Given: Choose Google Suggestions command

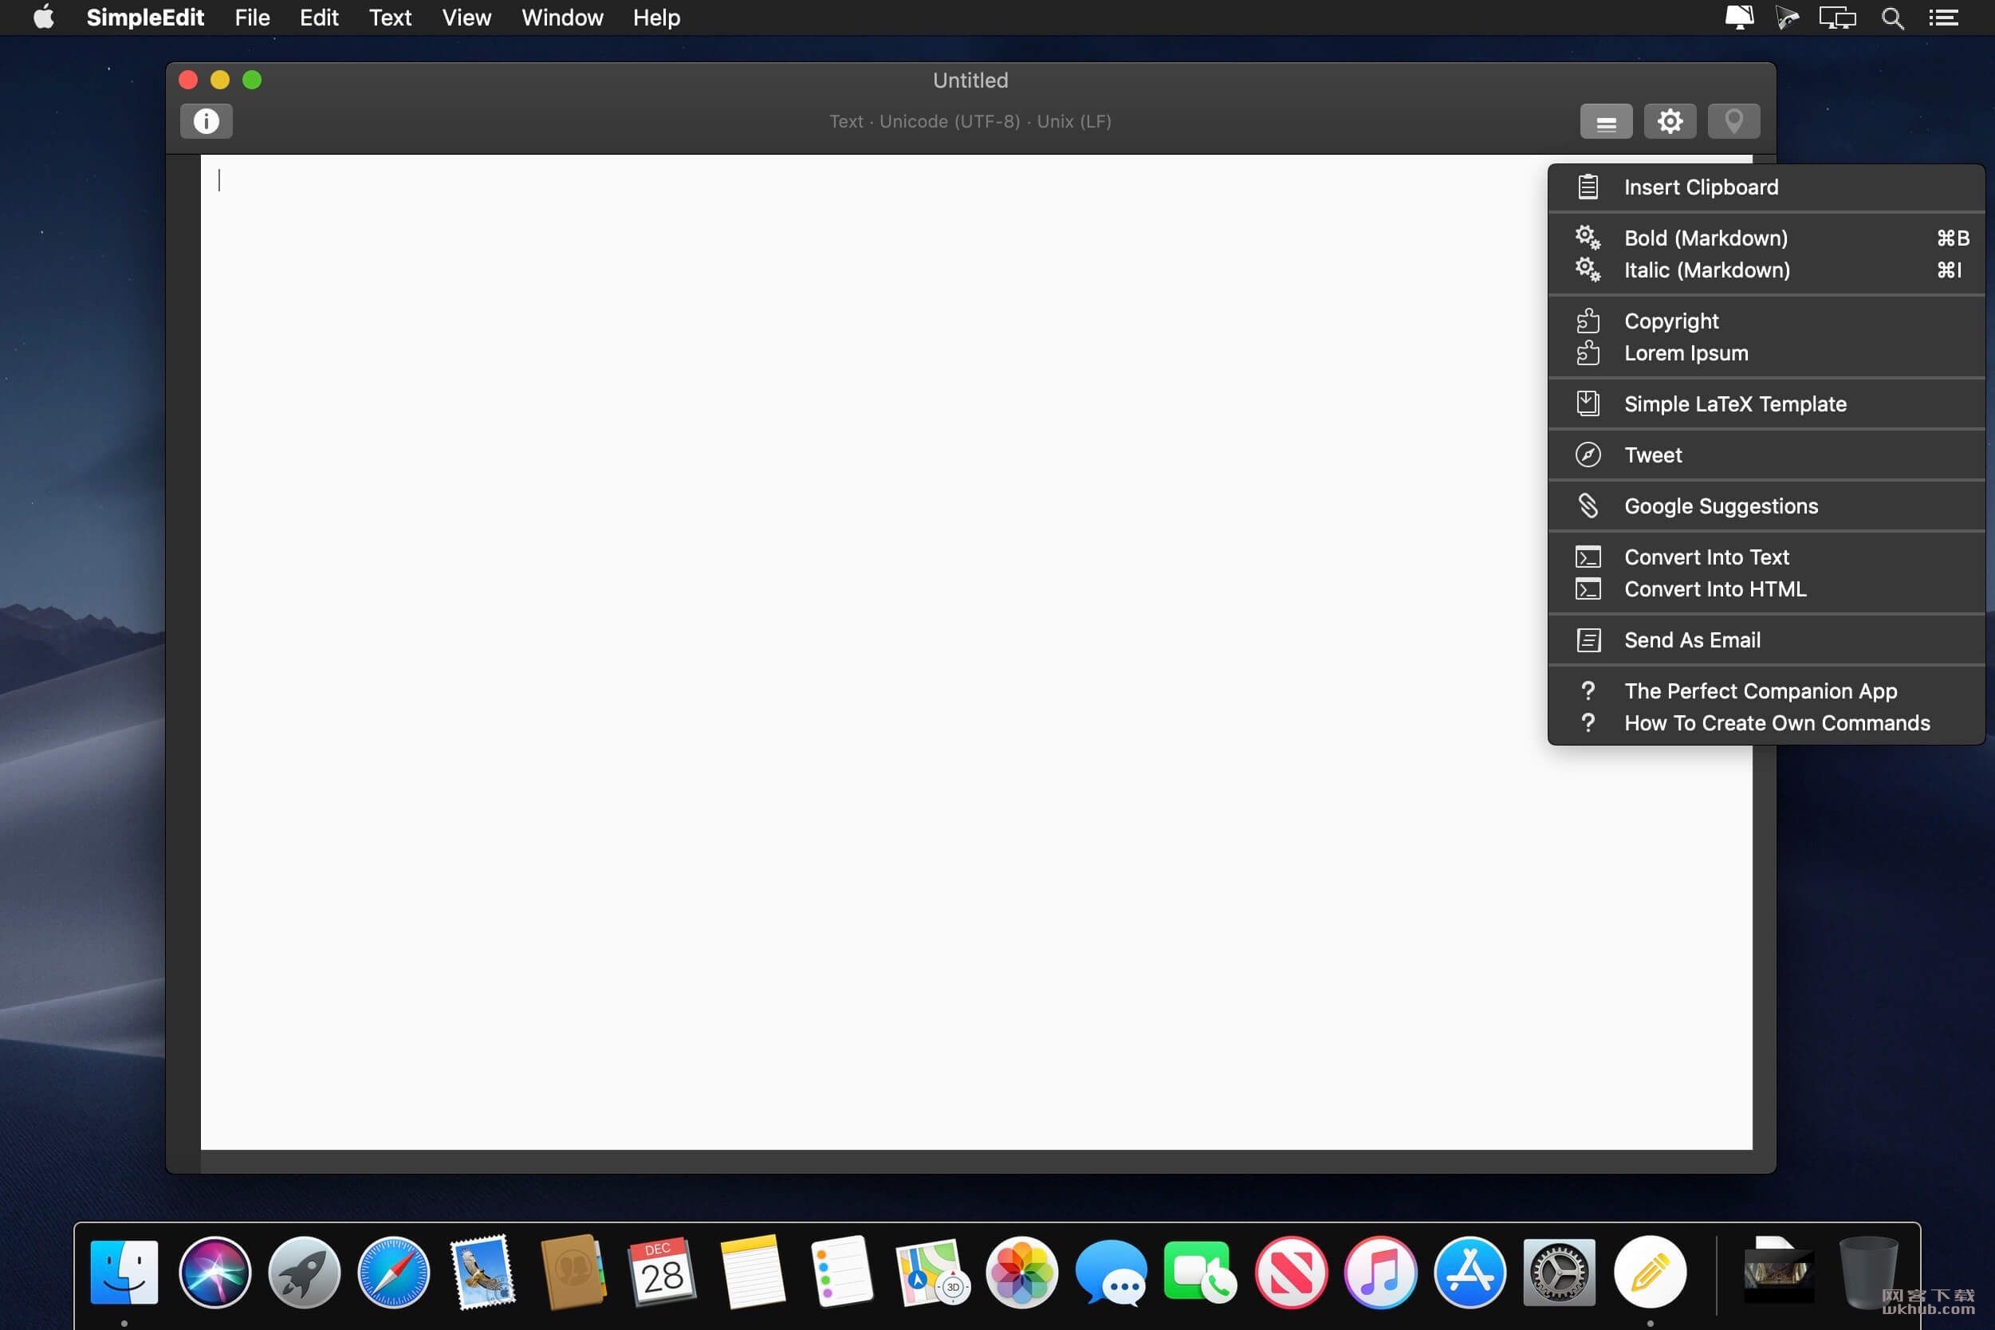Looking at the screenshot, I should (1766, 506).
